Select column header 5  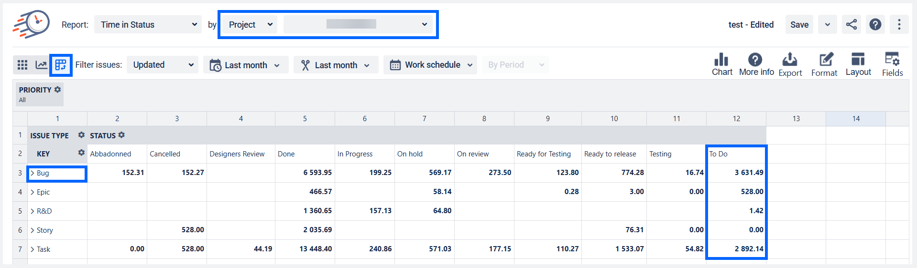pyautogui.click(x=305, y=119)
